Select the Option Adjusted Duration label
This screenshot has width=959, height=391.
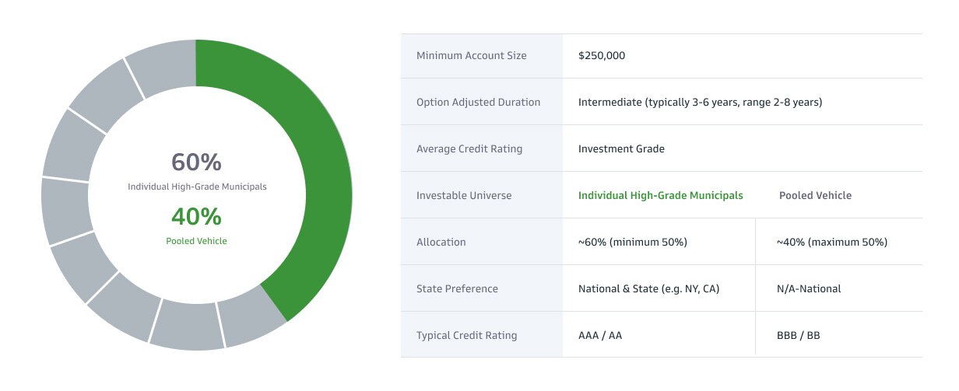pyautogui.click(x=478, y=103)
